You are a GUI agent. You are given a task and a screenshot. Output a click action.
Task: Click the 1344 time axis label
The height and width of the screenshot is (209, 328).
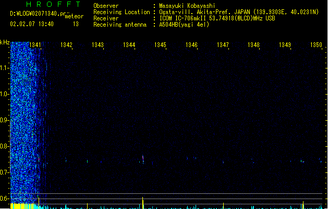coord(129,45)
